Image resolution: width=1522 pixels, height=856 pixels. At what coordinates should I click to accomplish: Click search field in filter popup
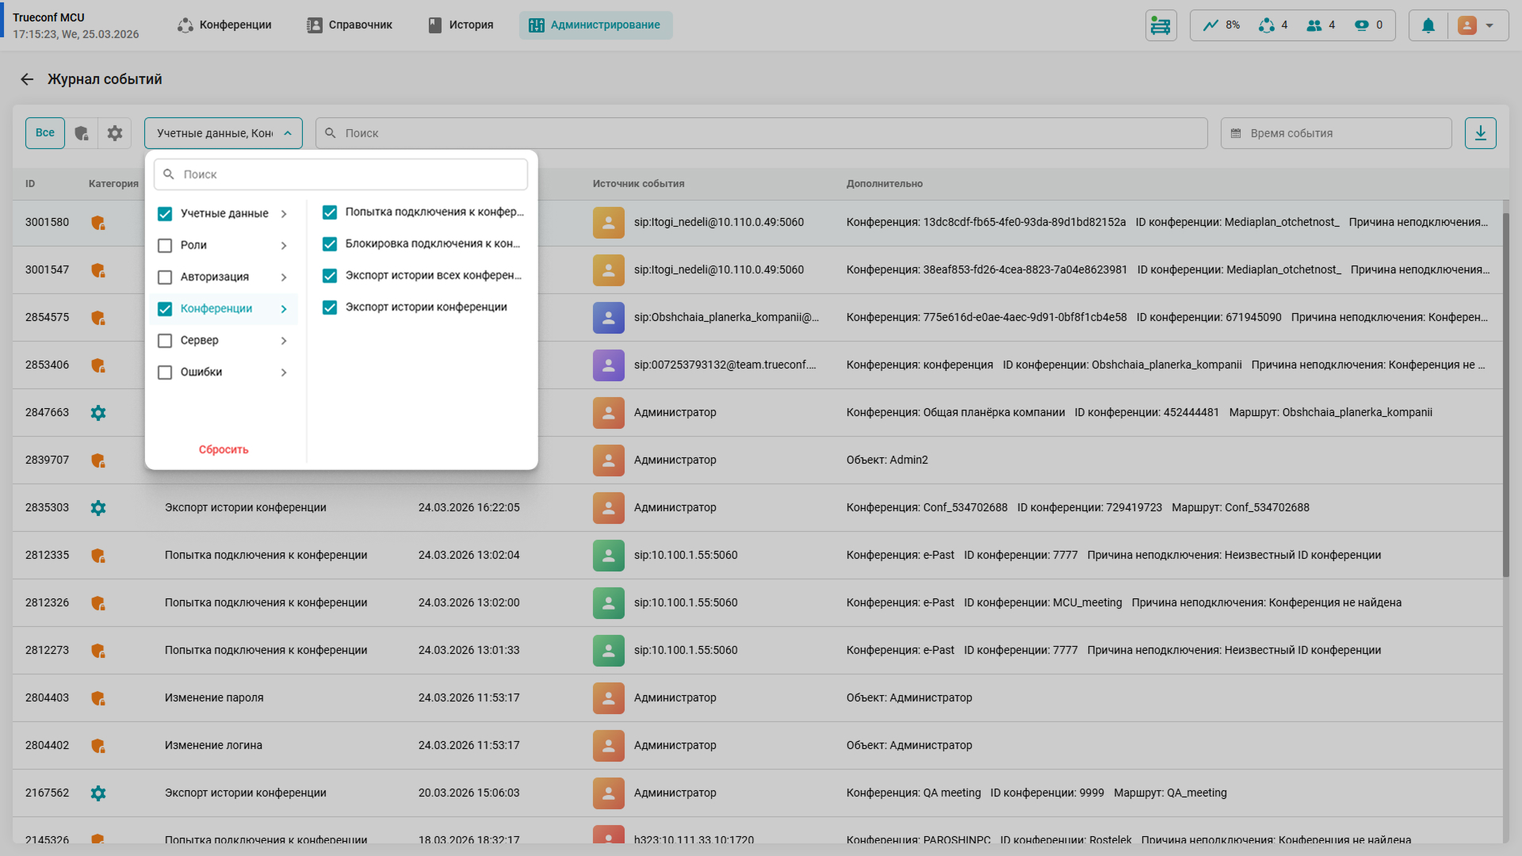(341, 174)
